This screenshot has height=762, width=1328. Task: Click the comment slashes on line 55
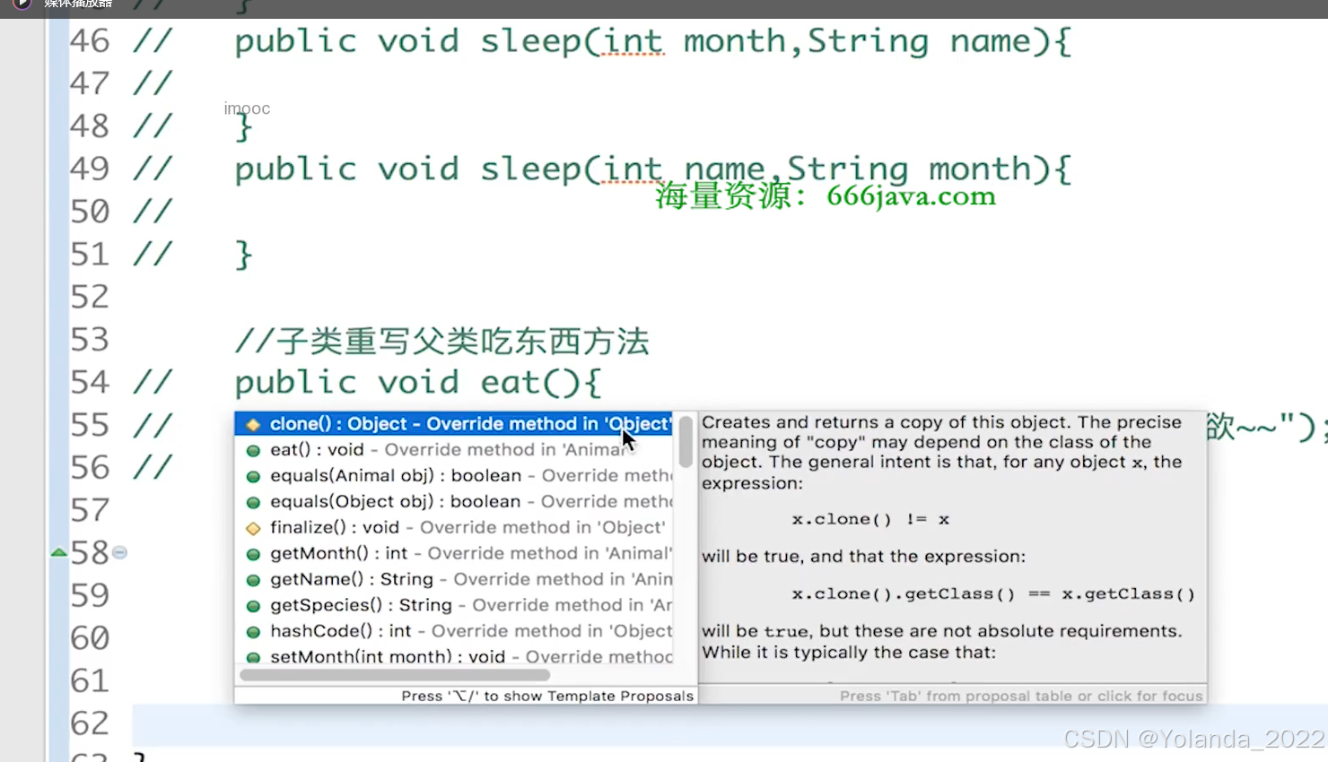153,425
